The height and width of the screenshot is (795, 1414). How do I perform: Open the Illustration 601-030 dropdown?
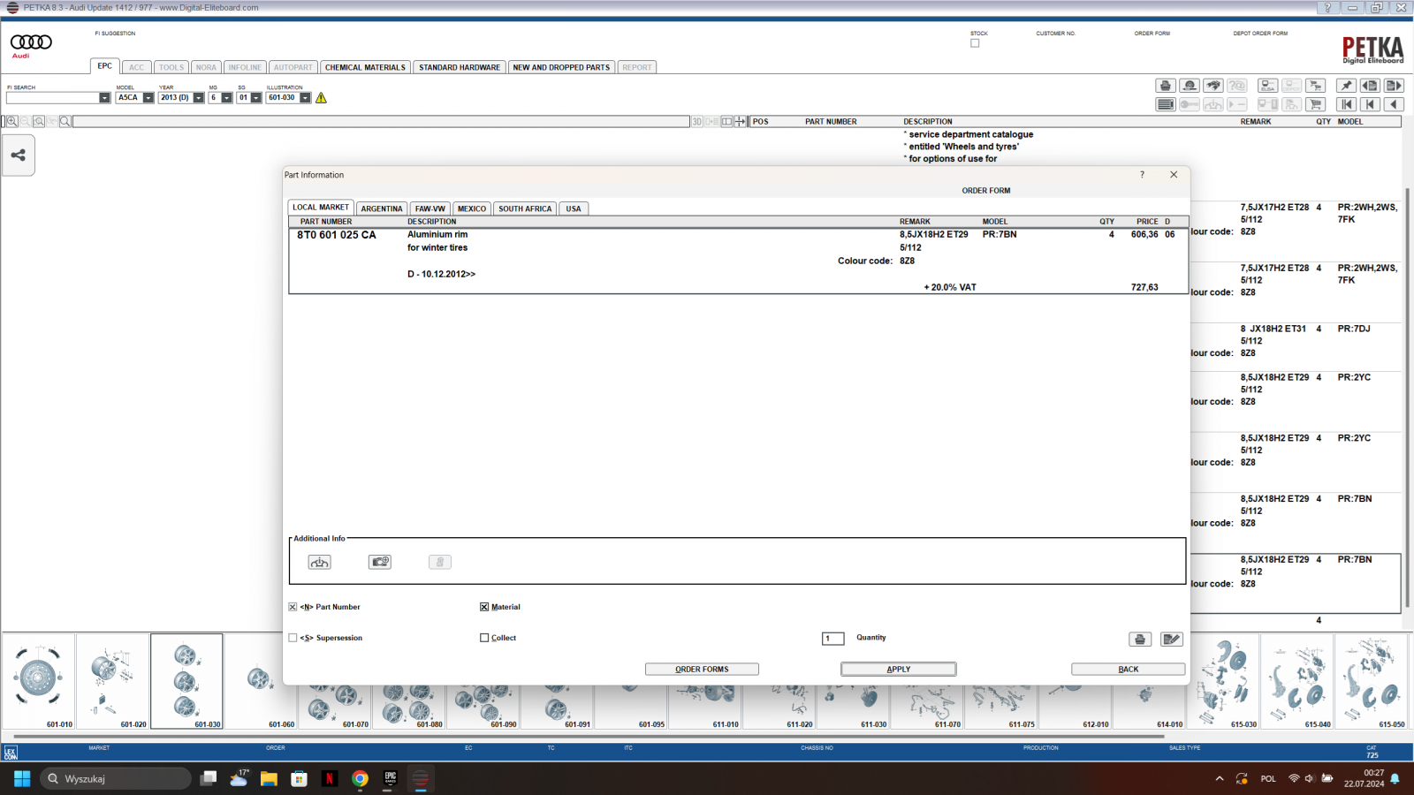click(x=306, y=98)
